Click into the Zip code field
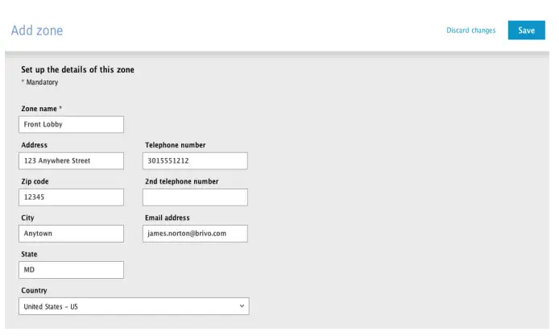Screen dimensions: 559x336 [71, 197]
